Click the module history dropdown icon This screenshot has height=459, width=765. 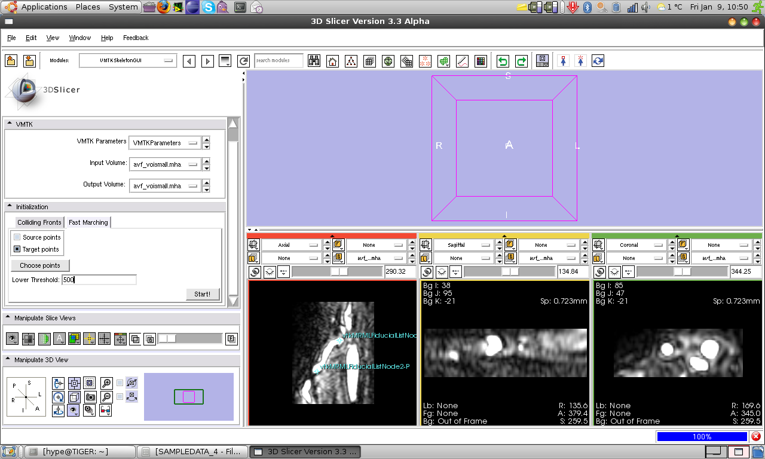point(225,61)
